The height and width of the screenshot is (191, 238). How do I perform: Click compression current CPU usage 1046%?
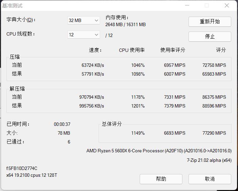click(x=138, y=65)
